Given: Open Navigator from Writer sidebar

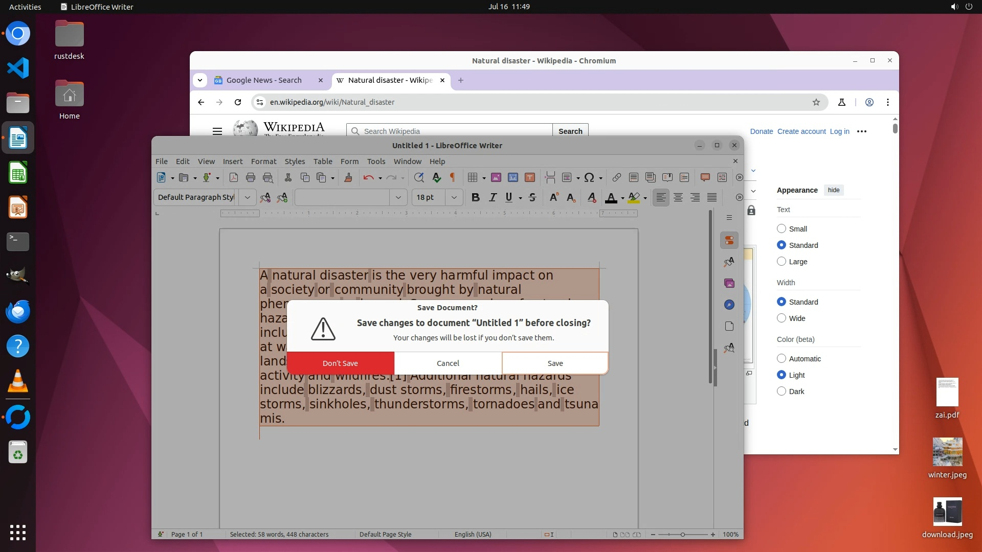Looking at the screenshot, I should pyautogui.click(x=729, y=305).
